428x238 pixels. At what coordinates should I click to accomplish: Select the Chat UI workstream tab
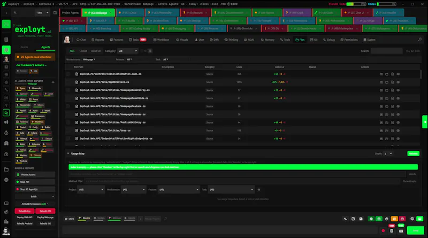[357, 13]
